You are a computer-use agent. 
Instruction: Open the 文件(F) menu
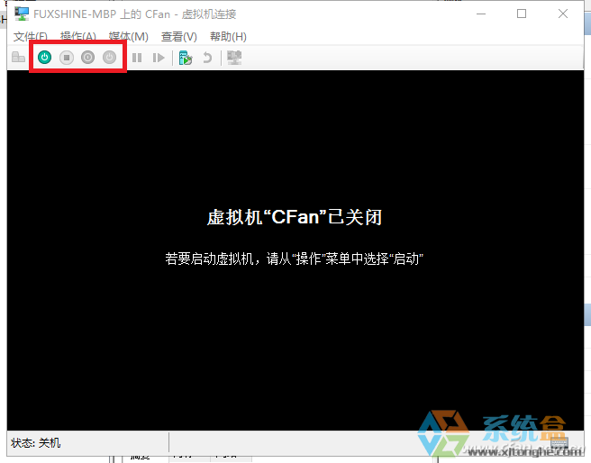pyautogui.click(x=31, y=37)
